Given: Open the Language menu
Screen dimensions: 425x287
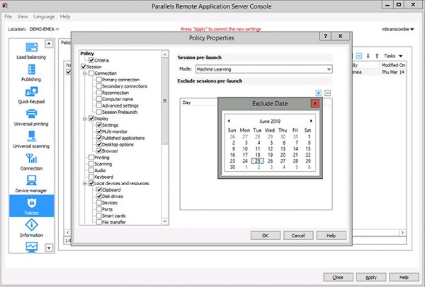Looking at the screenshot, I should coord(44,17).
